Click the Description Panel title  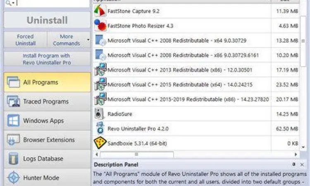pos(116,165)
